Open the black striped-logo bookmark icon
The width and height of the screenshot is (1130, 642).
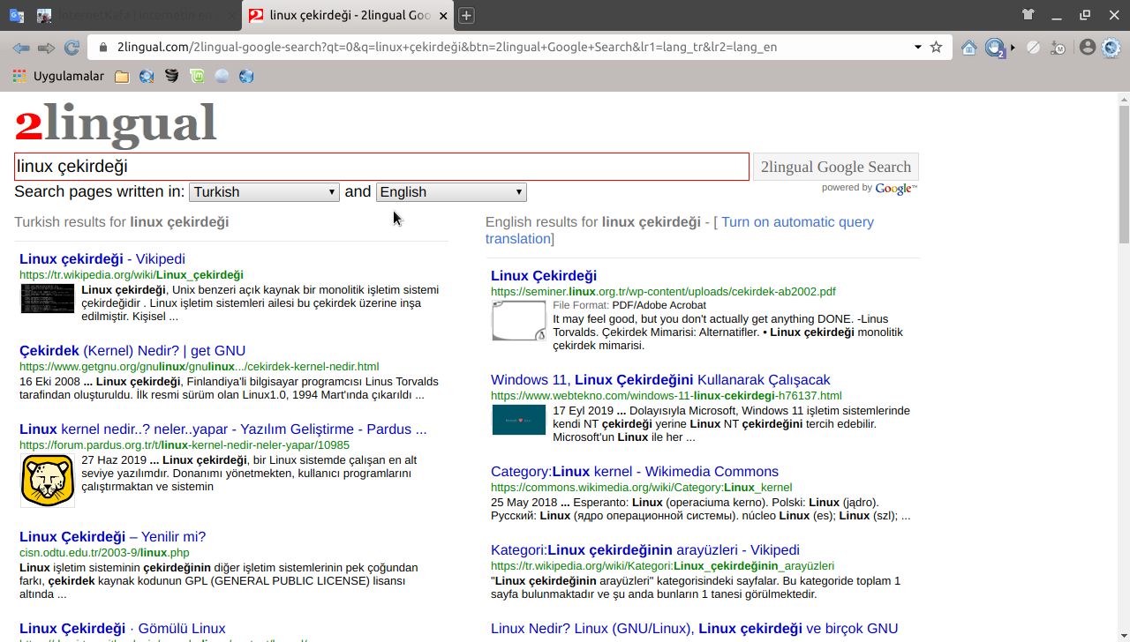pos(171,76)
